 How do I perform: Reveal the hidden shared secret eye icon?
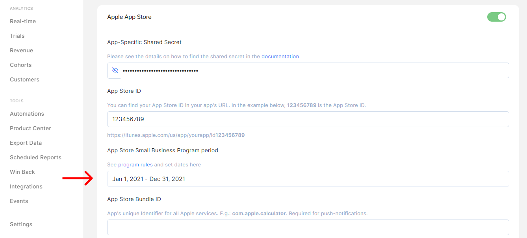(115, 70)
